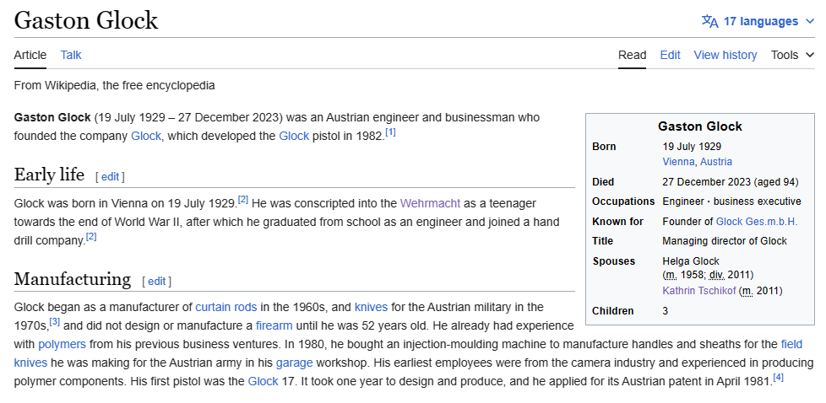
Task: Click the Early life heading
Action: (49, 175)
